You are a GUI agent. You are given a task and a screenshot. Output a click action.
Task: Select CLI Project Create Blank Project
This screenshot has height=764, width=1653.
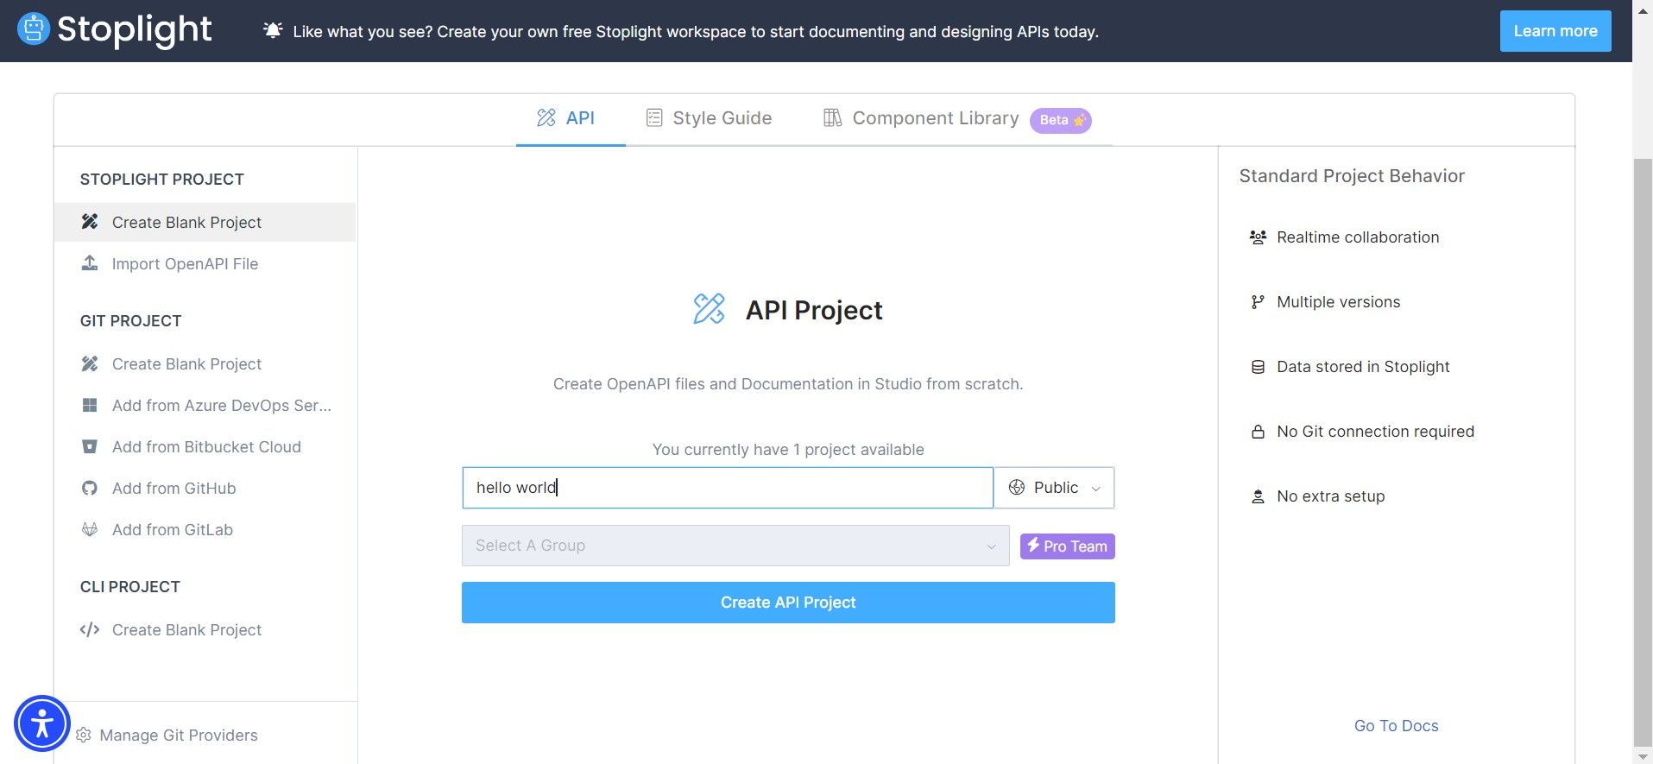(x=205, y=629)
